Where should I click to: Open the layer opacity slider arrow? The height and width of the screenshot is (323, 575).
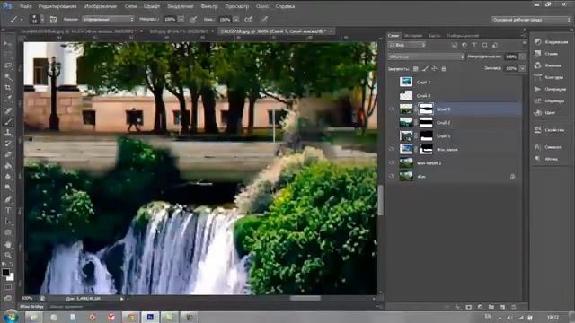click(x=523, y=57)
